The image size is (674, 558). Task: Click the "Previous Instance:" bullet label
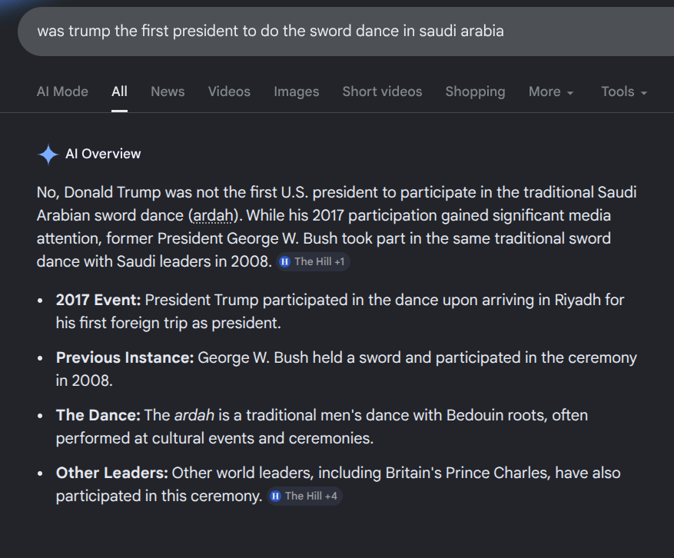coord(125,357)
